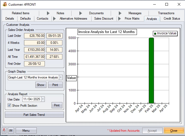Click the red pin icon at bottom left

(4, 131)
